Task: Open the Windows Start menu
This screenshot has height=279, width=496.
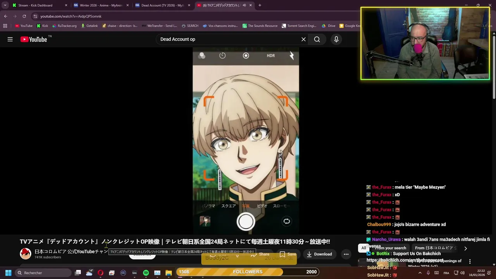Action: (8, 273)
